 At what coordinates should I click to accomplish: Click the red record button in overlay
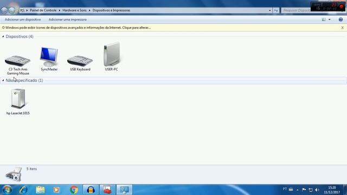click(341, 6)
